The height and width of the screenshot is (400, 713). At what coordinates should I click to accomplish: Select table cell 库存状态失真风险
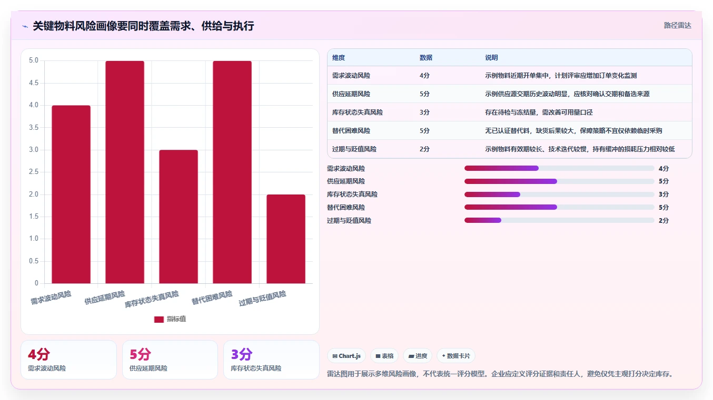click(x=358, y=112)
